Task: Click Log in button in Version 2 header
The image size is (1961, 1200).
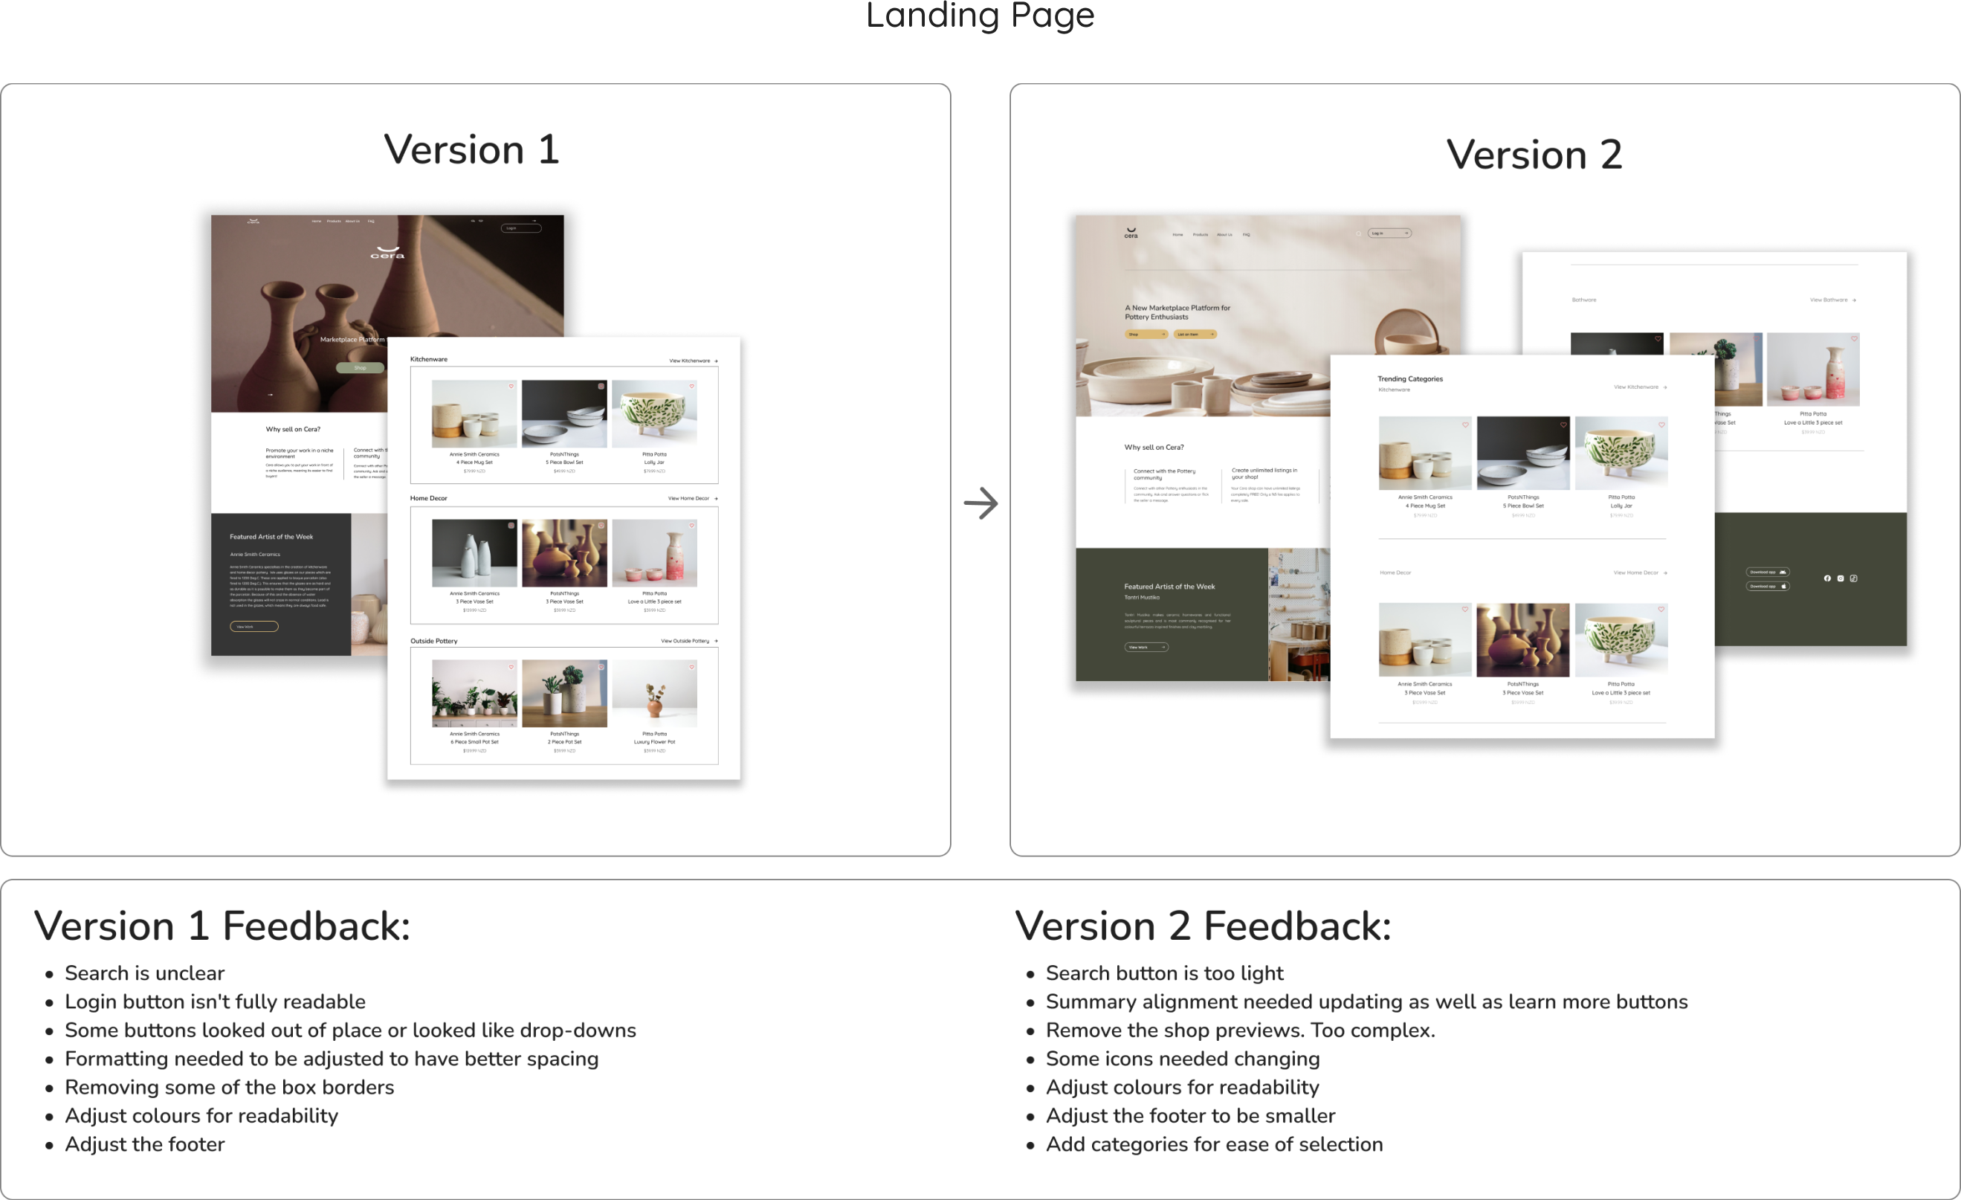Action: 1389,234
